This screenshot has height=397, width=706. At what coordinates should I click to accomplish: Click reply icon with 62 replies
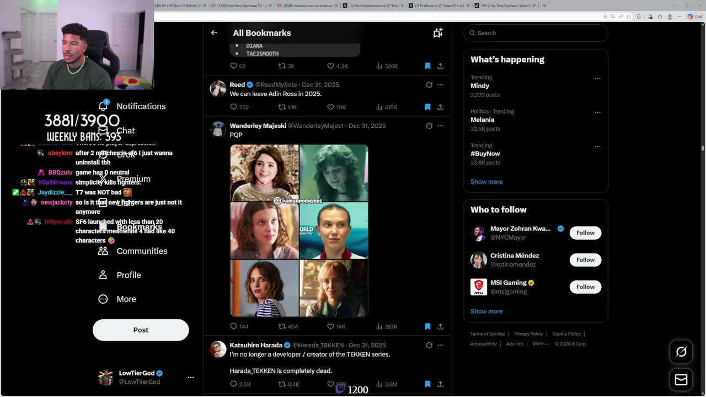point(233,66)
